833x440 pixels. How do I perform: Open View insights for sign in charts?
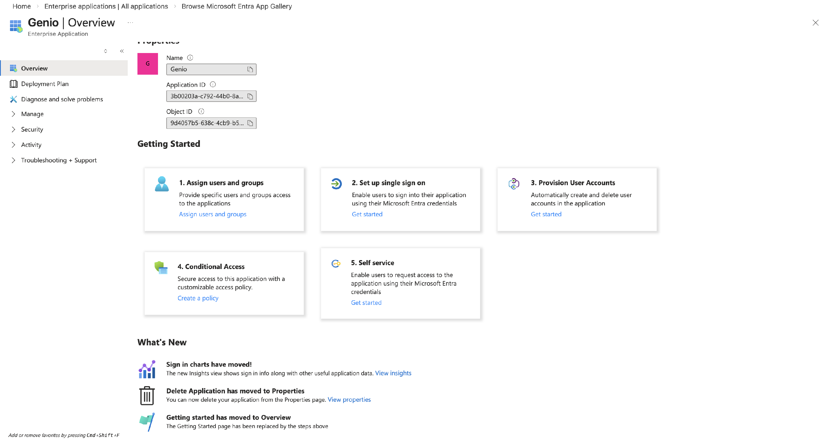[x=393, y=373]
